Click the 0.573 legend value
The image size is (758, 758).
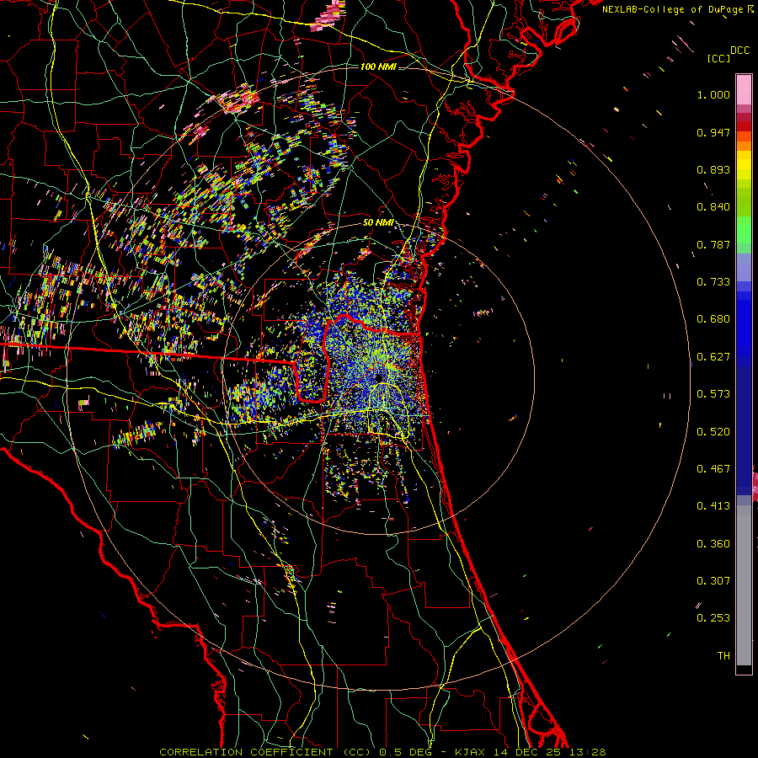(x=713, y=394)
